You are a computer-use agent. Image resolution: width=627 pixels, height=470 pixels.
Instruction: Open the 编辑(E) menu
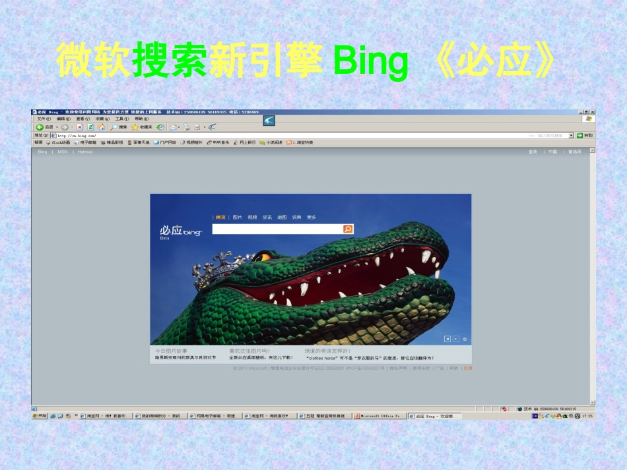click(63, 119)
